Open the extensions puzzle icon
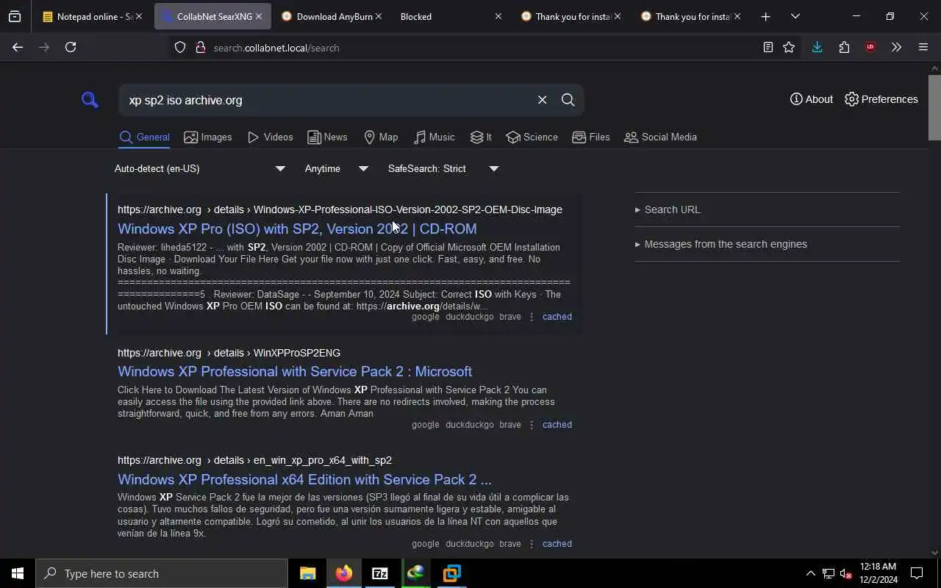The height and width of the screenshot is (588, 941). [x=844, y=47]
